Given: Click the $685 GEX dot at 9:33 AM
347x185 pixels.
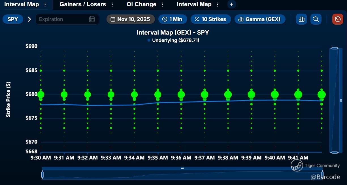Looking at the screenshot, I should [x=111, y=71].
